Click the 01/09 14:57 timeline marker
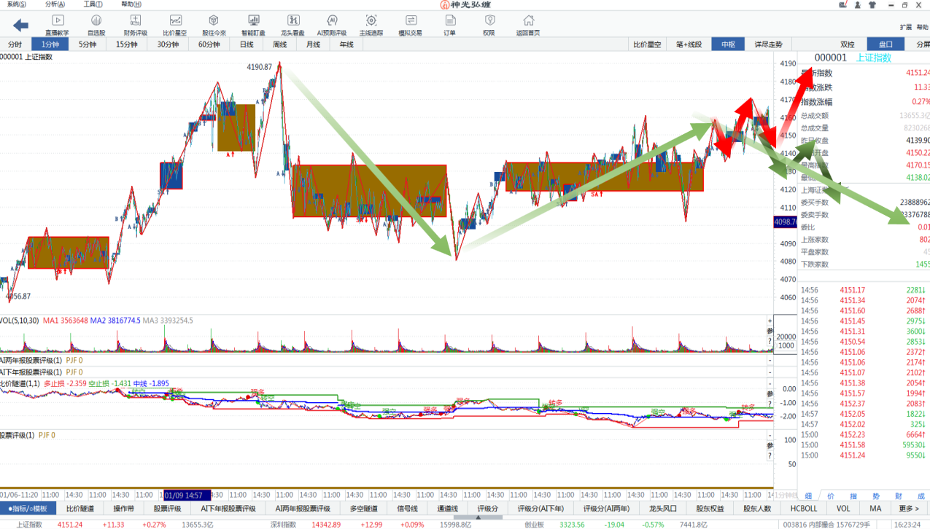 click(187, 495)
